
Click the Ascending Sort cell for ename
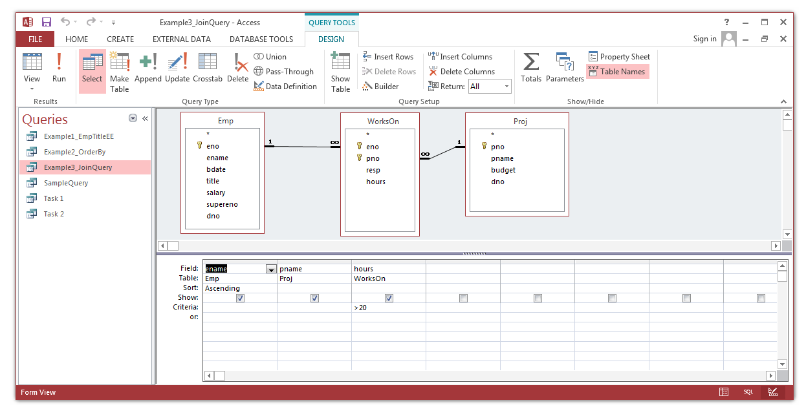(x=240, y=288)
